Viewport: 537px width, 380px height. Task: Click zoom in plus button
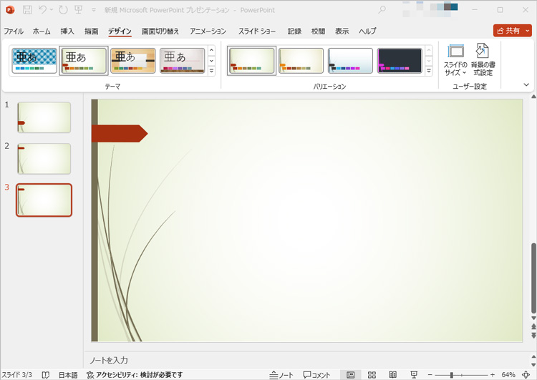click(x=493, y=375)
